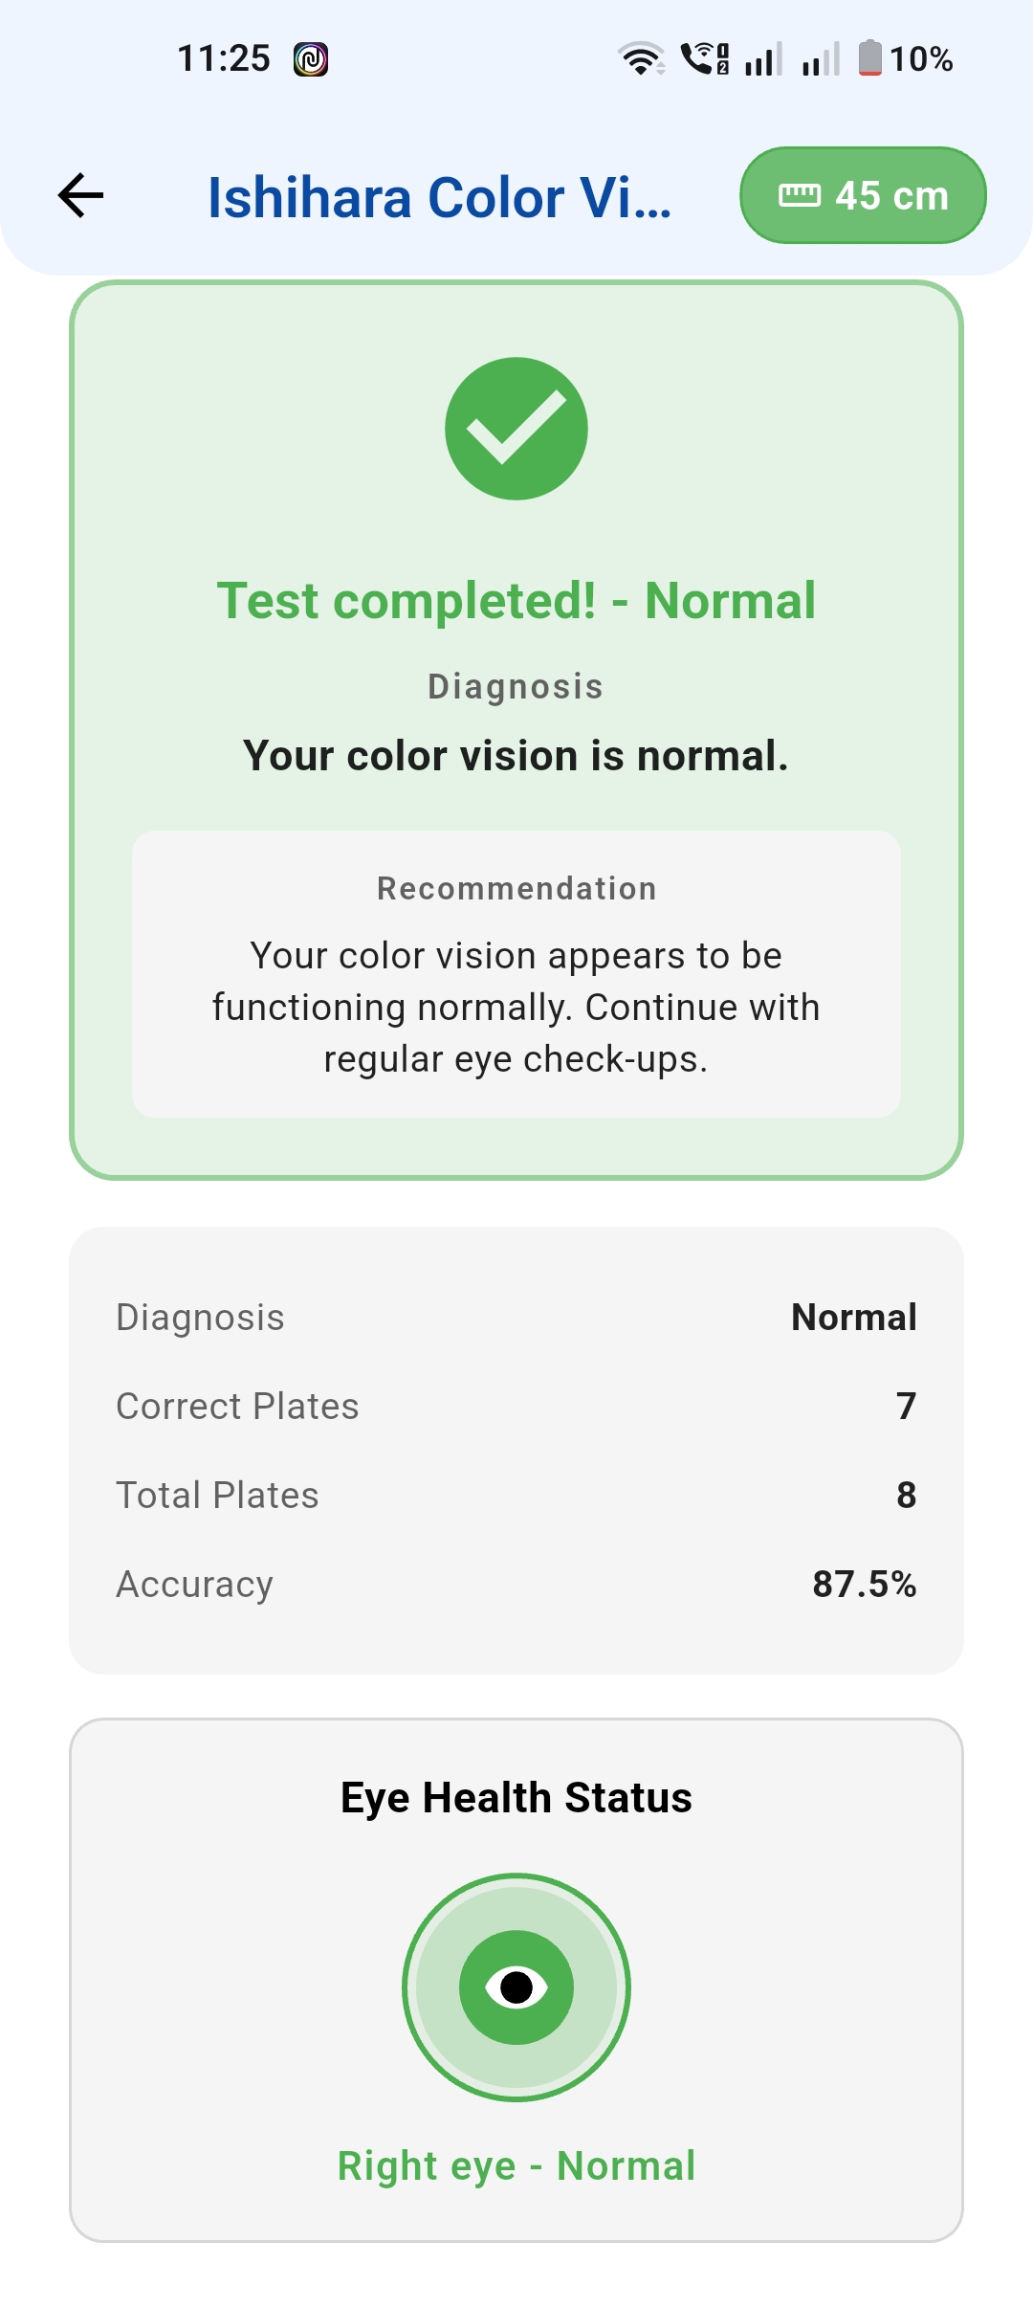Tap the Correct Plates row
The width and height of the screenshot is (1033, 2308).
tap(516, 1406)
